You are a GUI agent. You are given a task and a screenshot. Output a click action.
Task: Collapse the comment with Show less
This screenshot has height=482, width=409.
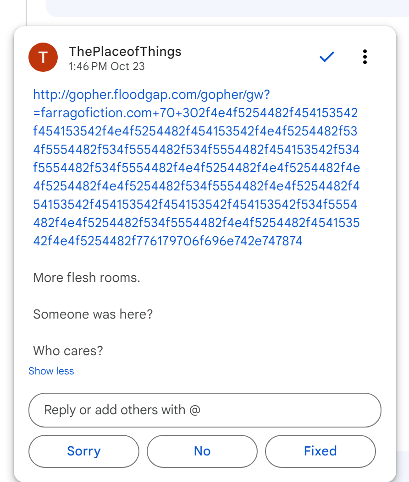tap(51, 371)
